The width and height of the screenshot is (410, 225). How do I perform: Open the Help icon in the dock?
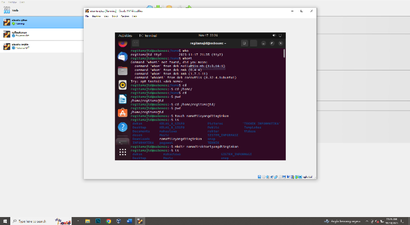point(122,127)
